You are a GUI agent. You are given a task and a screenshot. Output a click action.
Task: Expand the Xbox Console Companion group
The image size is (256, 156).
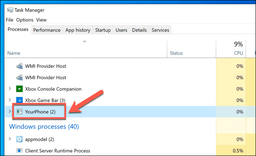click(x=10, y=89)
